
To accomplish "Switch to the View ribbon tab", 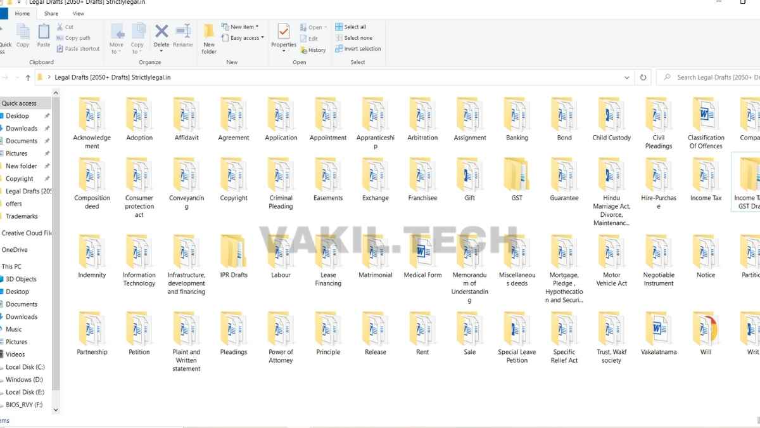I will 78,13.
